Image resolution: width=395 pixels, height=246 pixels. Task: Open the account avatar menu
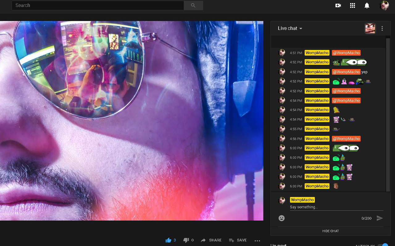point(384,6)
